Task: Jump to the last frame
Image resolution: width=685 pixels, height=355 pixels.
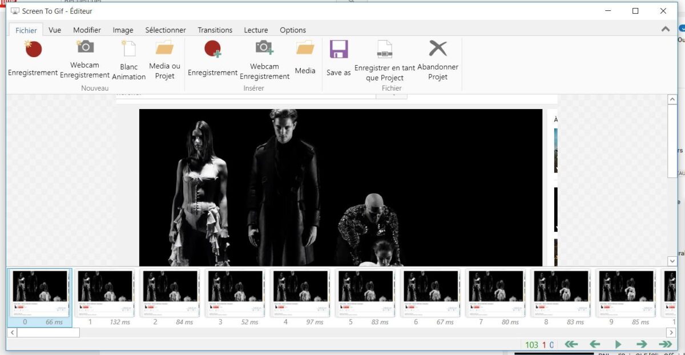Action: pyautogui.click(x=665, y=344)
